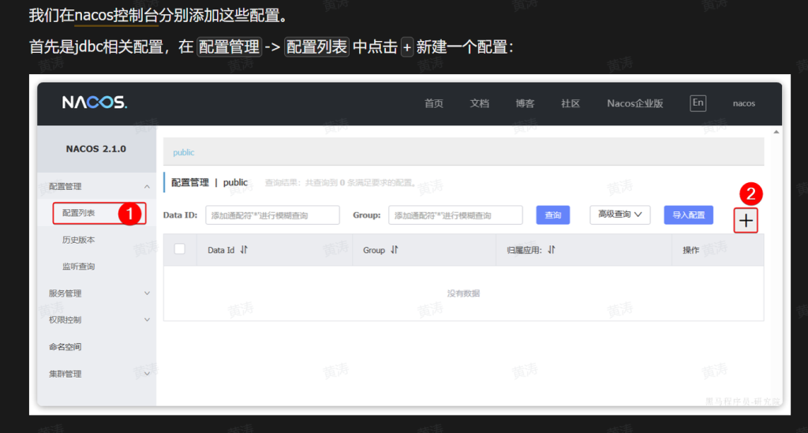Expand the 服务管理 sidebar section

(147, 293)
